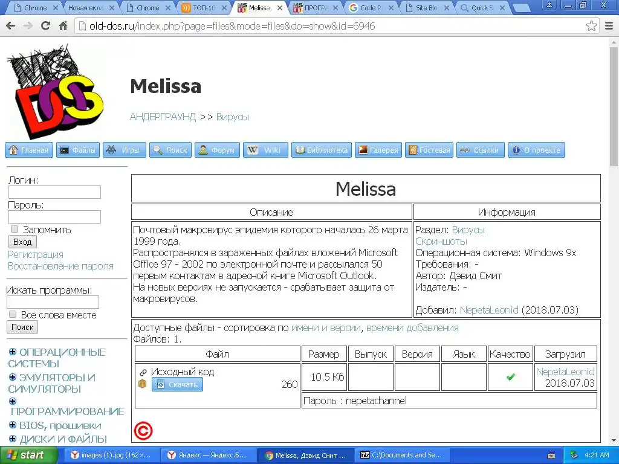The height and width of the screenshot is (464, 619).
Task: Focus the Пароль input field
Action: tap(54, 217)
